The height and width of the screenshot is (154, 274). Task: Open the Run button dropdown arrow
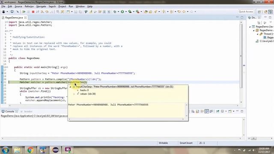[126, 12]
